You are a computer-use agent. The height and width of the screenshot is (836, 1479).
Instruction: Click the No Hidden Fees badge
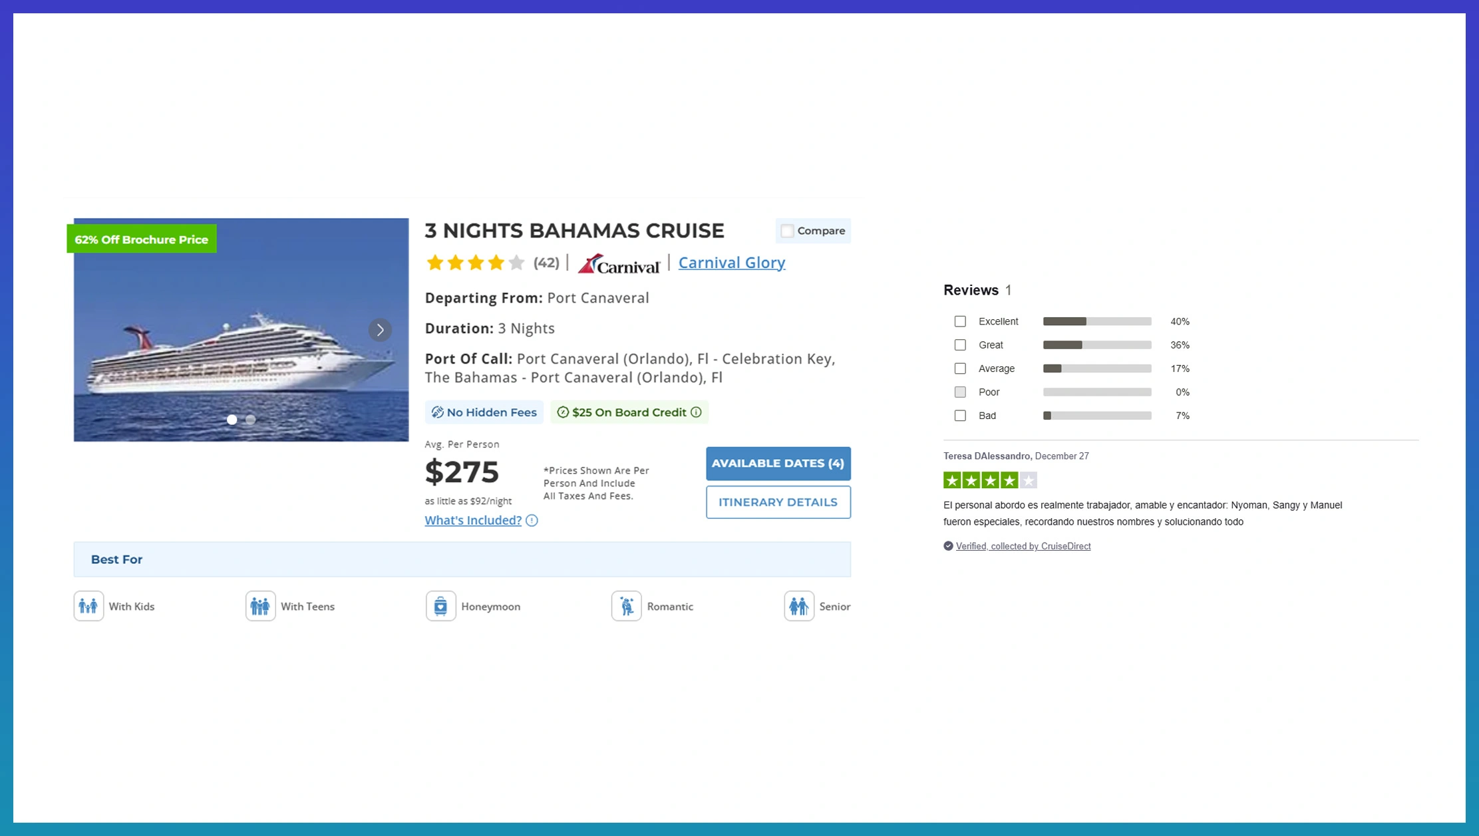pos(484,412)
